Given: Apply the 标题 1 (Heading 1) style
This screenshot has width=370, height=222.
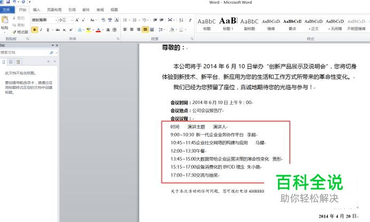Looking at the screenshot, I should tap(228, 24).
